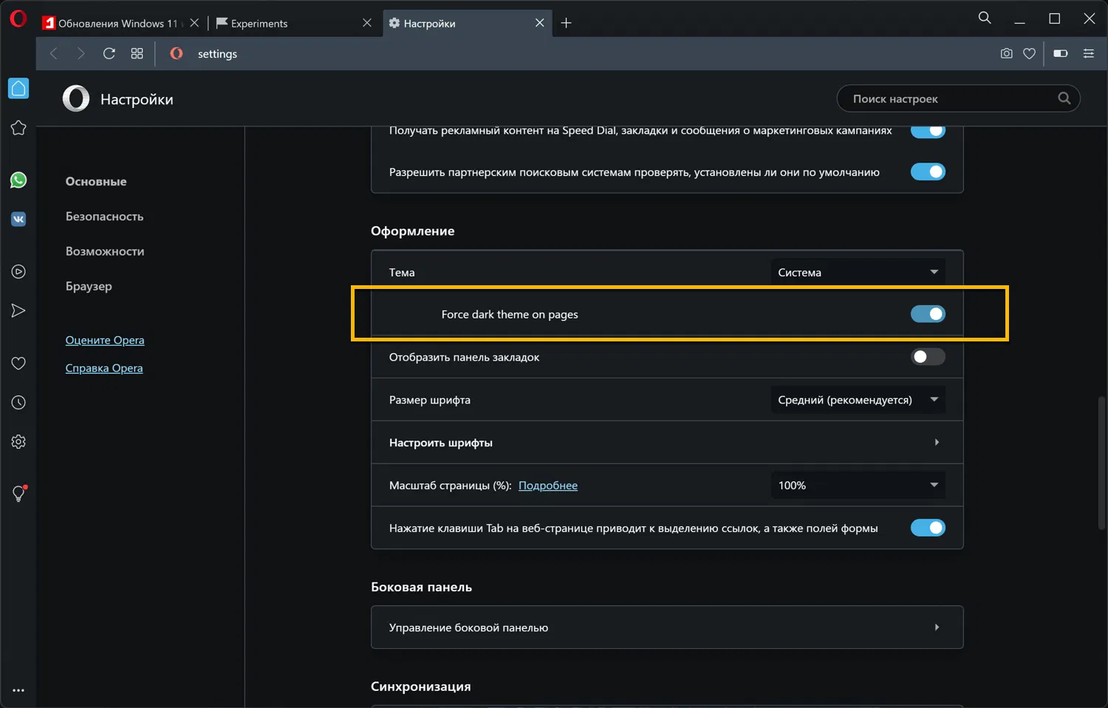Viewport: 1108px width, 708px height.
Task: Open History clock icon in sidebar
Action: tap(18, 403)
